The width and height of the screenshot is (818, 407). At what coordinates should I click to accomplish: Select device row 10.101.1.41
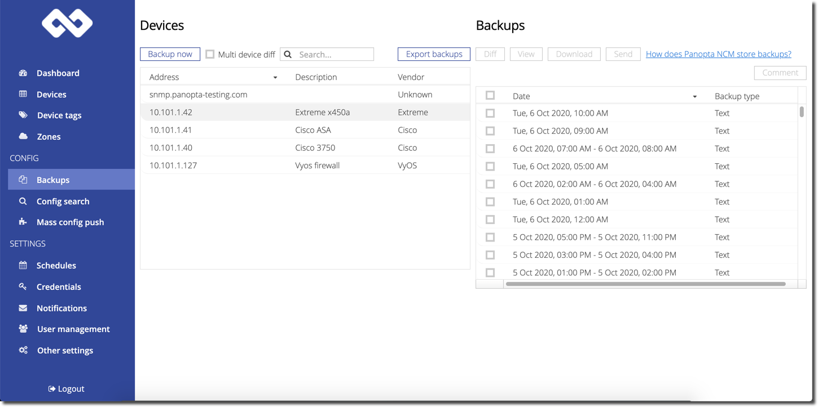305,130
